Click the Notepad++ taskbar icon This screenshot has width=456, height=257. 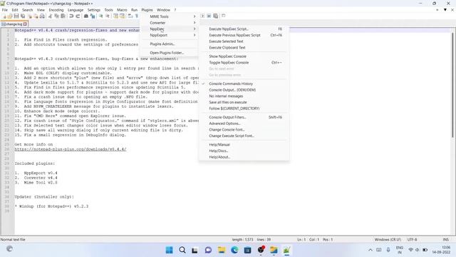click(x=286, y=250)
